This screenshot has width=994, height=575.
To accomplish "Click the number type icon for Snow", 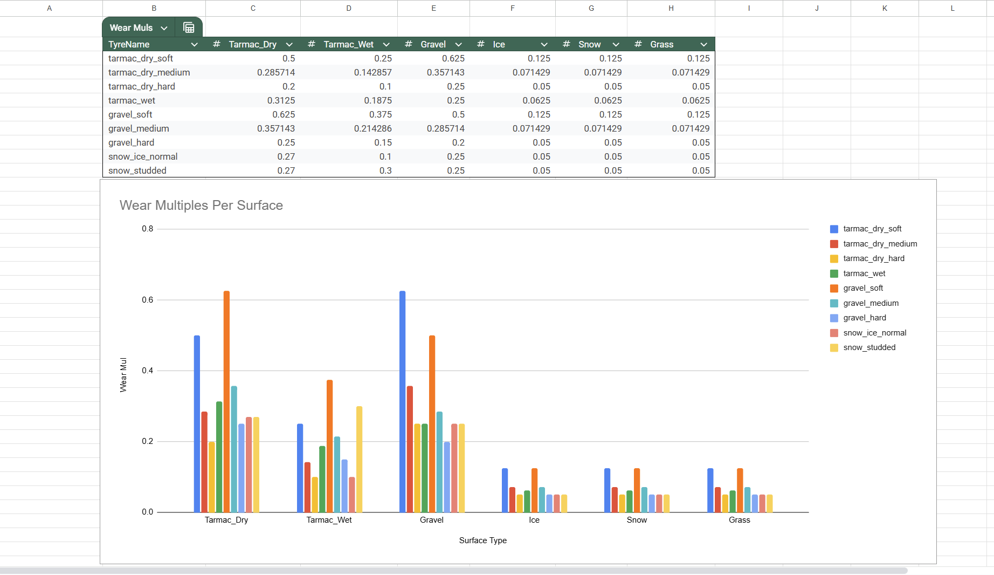I will (567, 44).
